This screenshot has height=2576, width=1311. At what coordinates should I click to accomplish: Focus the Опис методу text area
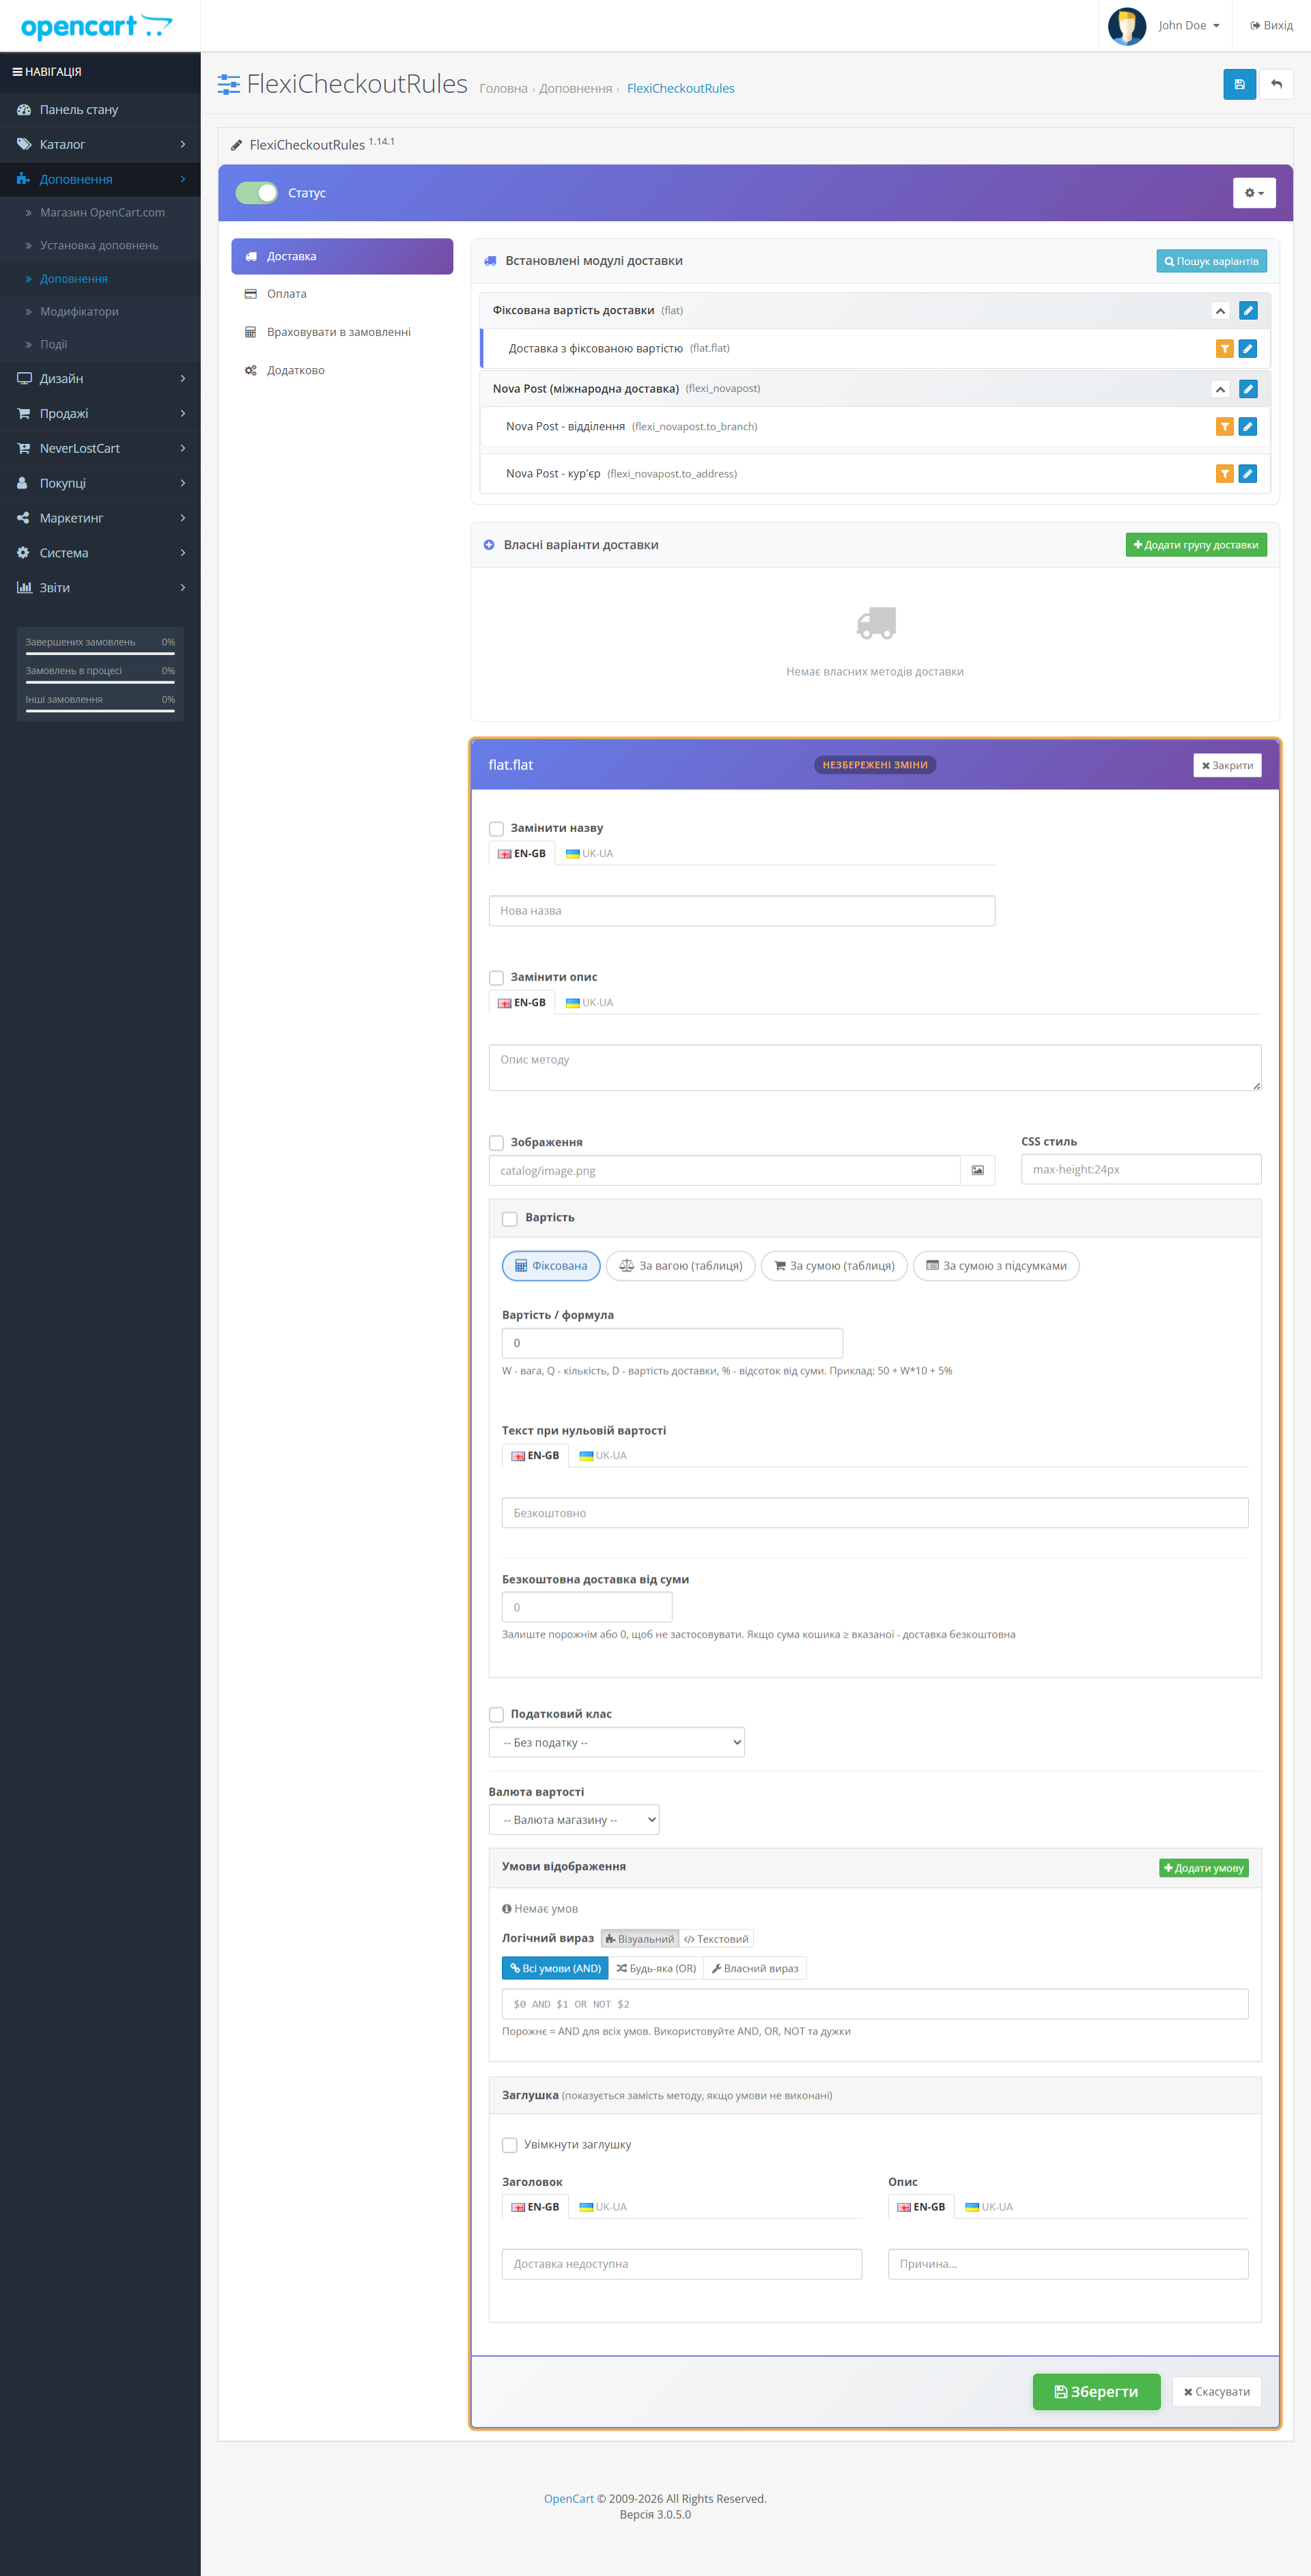pos(875,1068)
